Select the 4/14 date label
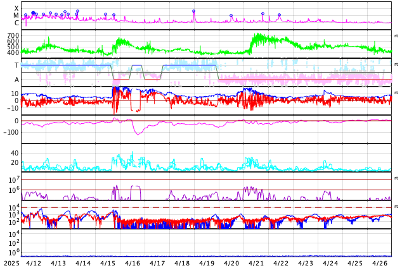Image resolution: width=402 pixels, height=268 pixels. click(x=83, y=264)
